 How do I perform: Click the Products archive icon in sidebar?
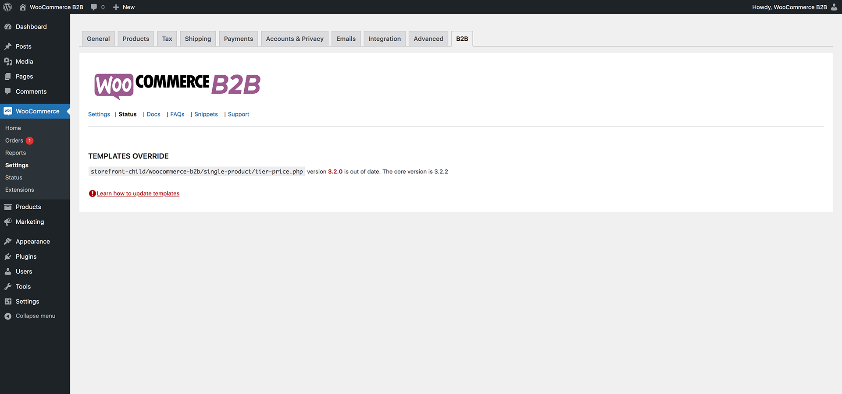8,207
